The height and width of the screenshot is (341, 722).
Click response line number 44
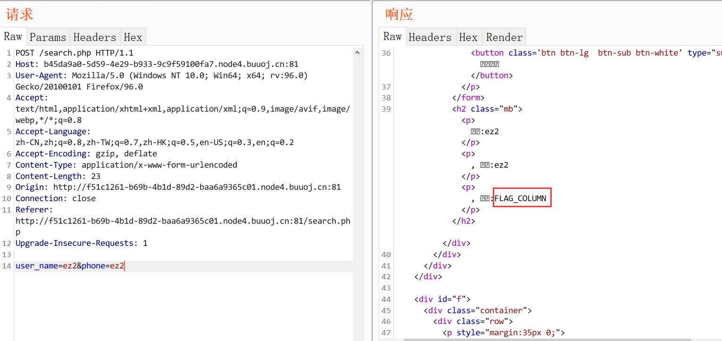click(x=386, y=299)
